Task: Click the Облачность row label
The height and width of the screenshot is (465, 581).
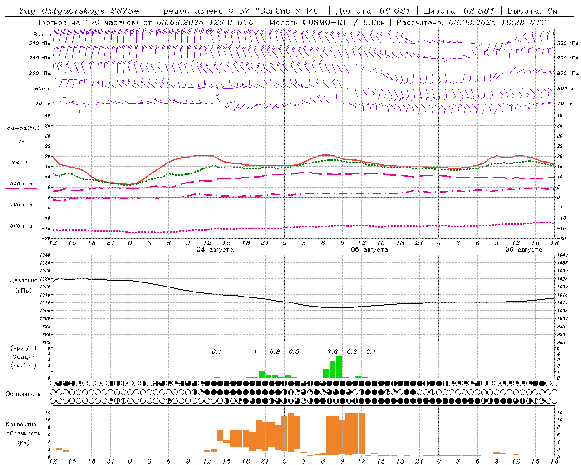Action: [23, 394]
